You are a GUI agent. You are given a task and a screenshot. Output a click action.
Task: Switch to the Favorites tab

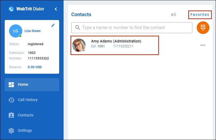(x=200, y=15)
